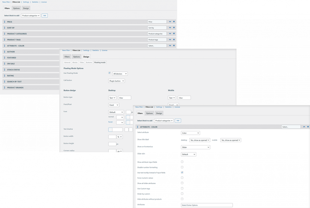Click the Attributes Select Some Options field
310x208 pixels.
pyautogui.click(x=207, y=205)
